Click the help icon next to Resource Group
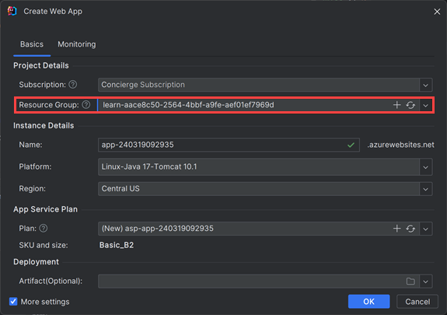The width and height of the screenshot is (447, 315). pos(86,105)
